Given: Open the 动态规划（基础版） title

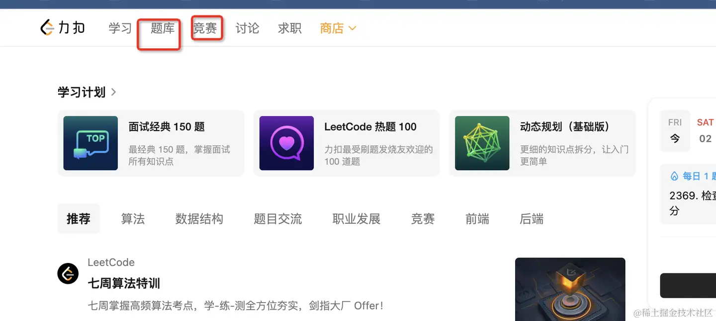Looking at the screenshot, I should [x=565, y=127].
